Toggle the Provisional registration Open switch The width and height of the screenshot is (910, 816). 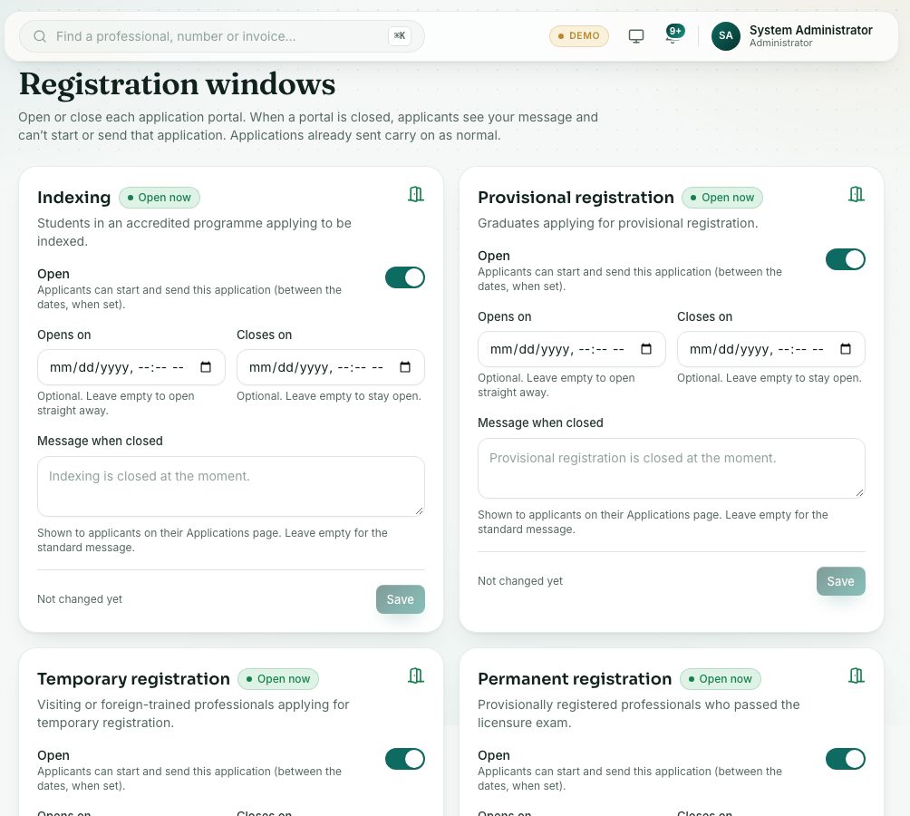846,259
